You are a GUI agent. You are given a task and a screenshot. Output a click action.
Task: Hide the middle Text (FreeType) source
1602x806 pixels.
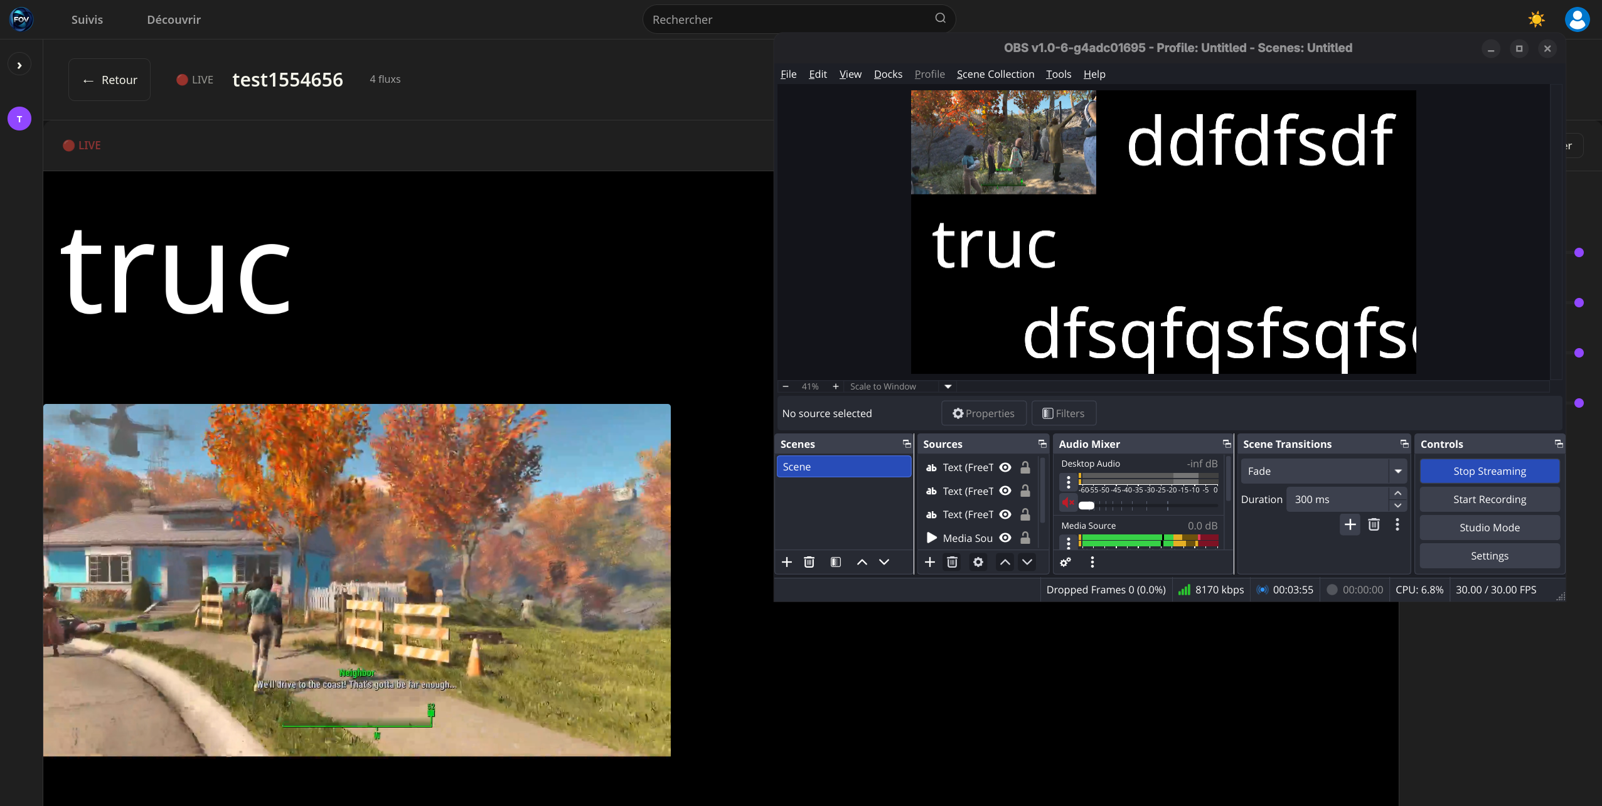(1005, 490)
